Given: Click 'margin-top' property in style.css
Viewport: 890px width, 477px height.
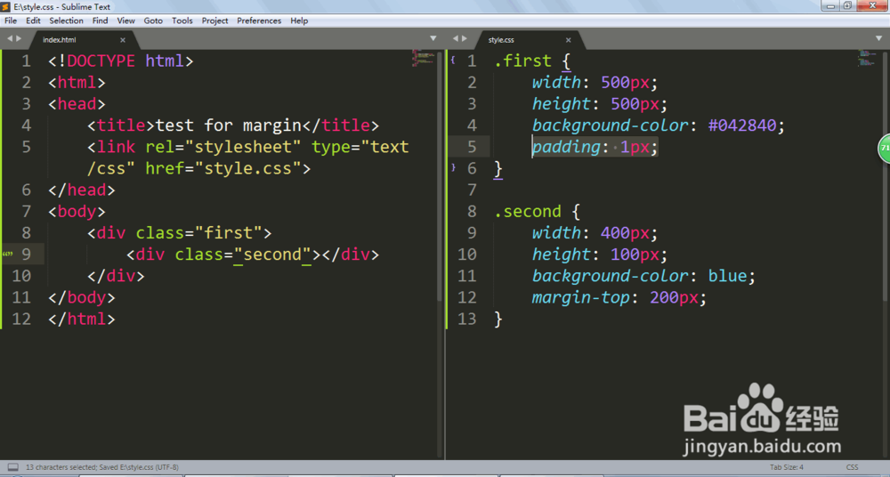Looking at the screenshot, I should pos(580,297).
